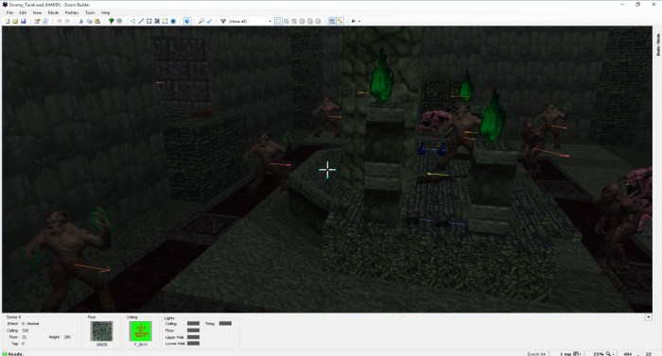Click the 'Sector 9' panel title

(13, 316)
